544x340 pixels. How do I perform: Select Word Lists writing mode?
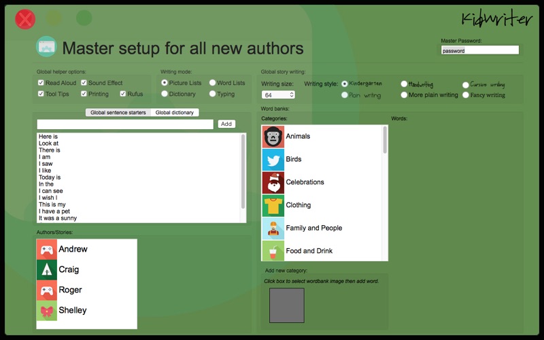[212, 82]
